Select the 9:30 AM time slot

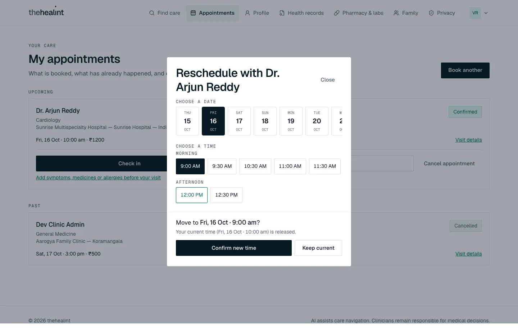[x=222, y=166]
